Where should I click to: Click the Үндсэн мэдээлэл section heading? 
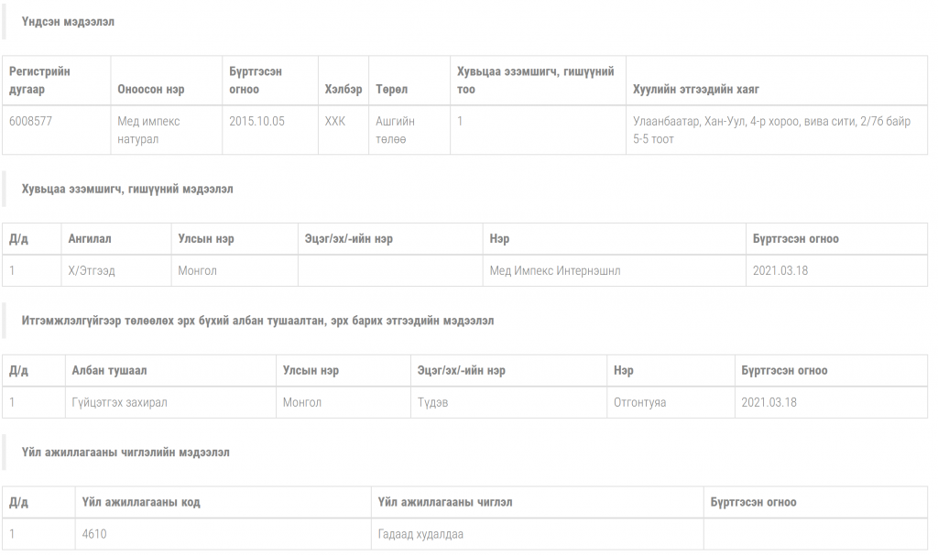point(68,21)
